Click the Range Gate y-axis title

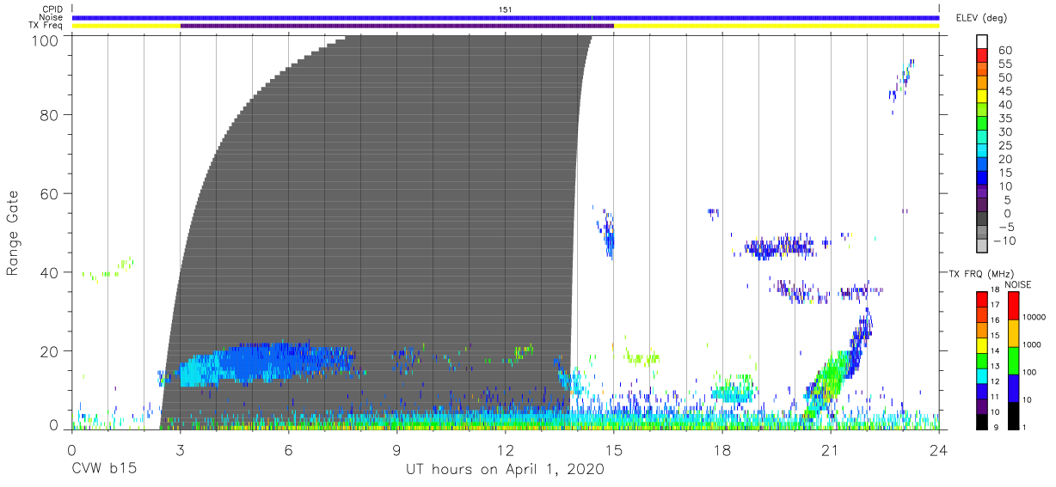(13, 234)
